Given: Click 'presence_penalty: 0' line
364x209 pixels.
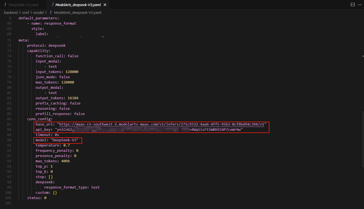Looking at the screenshot, I should pos(56,156).
